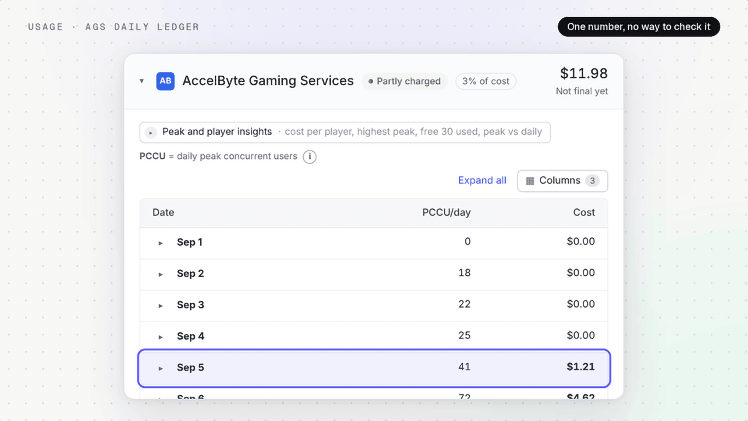Screen dimensions: 748x421
Task: Expand the Sep 4 row
Action: point(161,337)
